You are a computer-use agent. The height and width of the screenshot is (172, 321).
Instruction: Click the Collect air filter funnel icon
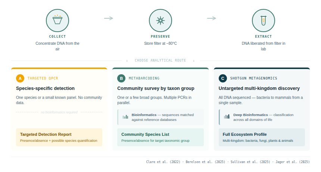click(x=57, y=20)
